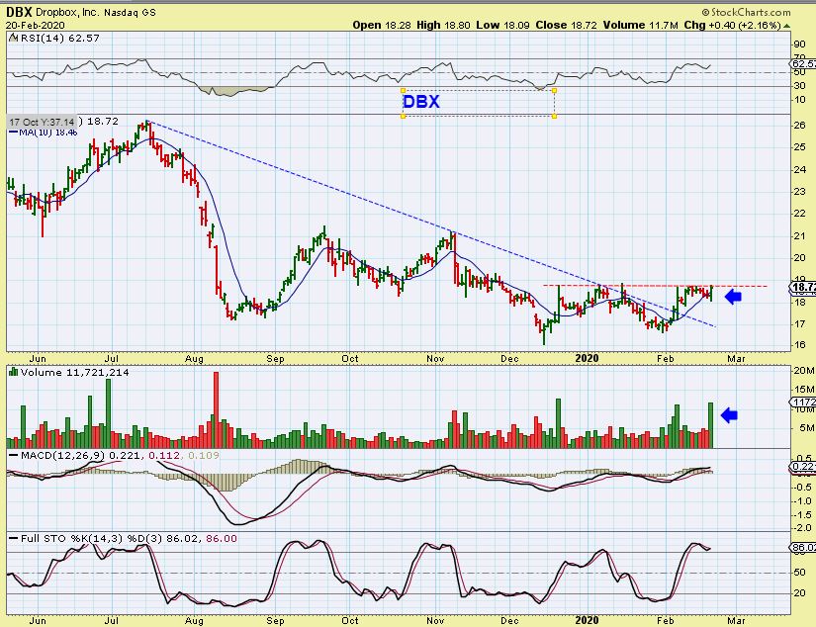Viewport: 816px width, 627px height.
Task: Click the 20-Feb-2020 chart date
Action: (x=36, y=26)
